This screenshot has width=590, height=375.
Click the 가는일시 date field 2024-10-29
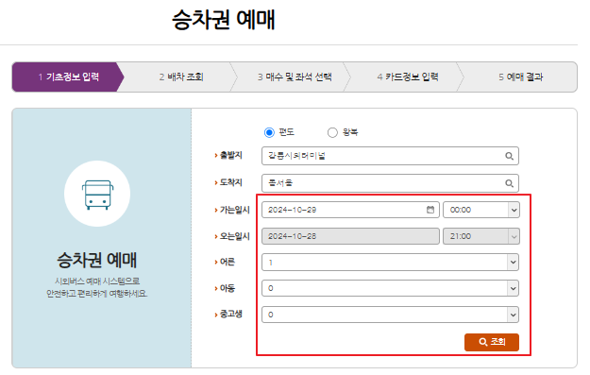pos(350,210)
